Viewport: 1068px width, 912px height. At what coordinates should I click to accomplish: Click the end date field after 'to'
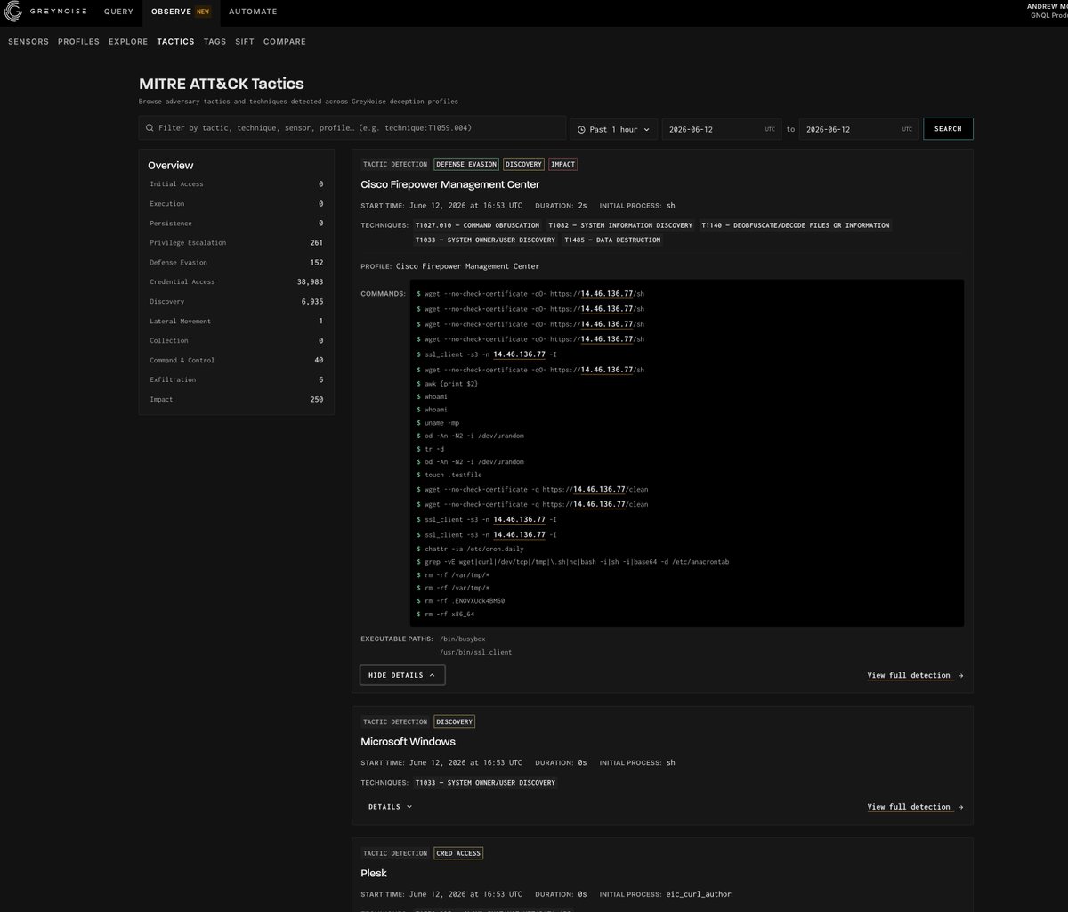tap(859, 129)
